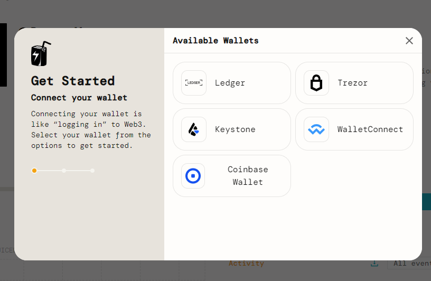The height and width of the screenshot is (281, 431).
Task: Pick the Keystone wallet label
Action: click(x=235, y=129)
